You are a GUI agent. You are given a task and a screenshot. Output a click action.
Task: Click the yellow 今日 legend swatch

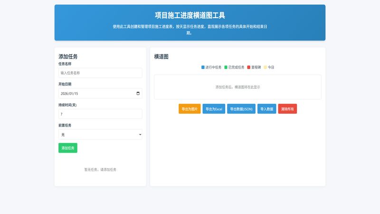point(266,68)
